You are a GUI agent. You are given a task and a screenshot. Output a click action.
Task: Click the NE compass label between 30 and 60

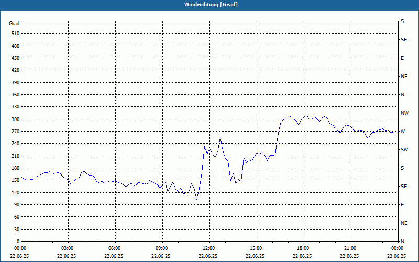tap(404, 223)
